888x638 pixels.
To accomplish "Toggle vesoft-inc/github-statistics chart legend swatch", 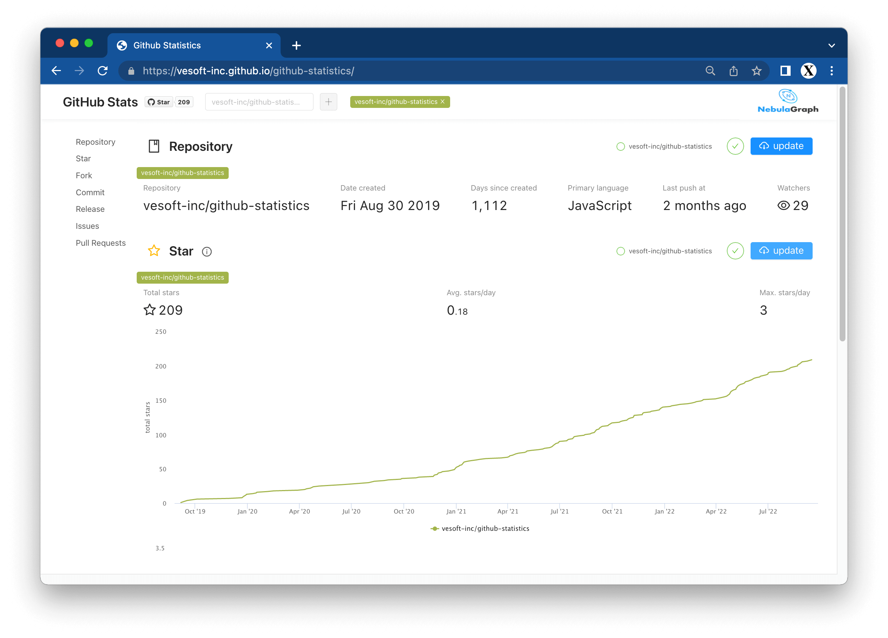I will pyautogui.click(x=435, y=529).
